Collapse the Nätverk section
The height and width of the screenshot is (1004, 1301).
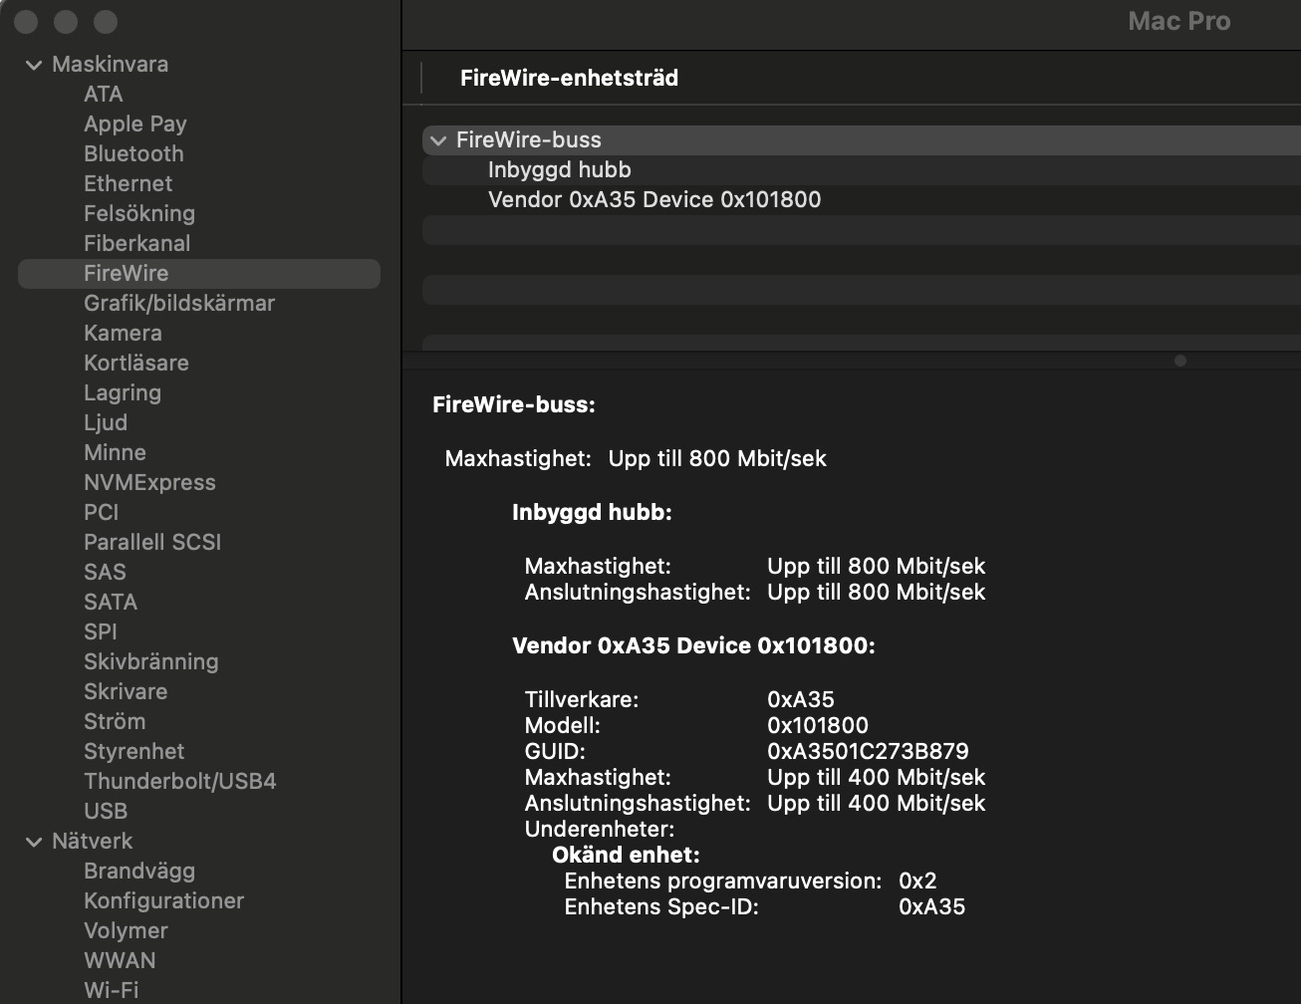pyautogui.click(x=34, y=842)
